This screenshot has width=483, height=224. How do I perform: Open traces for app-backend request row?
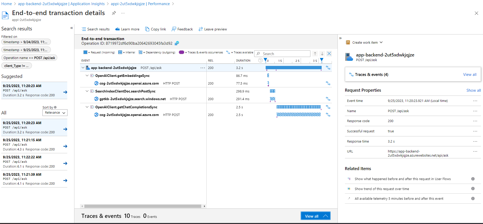[x=328, y=68]
